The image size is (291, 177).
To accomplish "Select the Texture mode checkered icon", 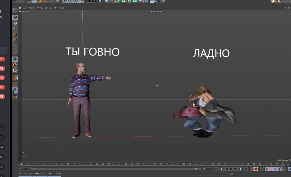I will (x=15, y=23).
